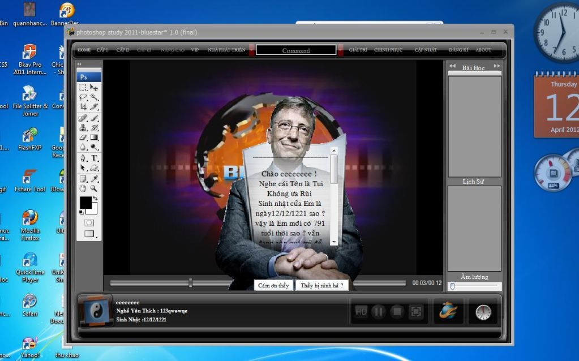Select the Move tool
Viewport: 579px width, 361px height.
(x=94, y=88)
